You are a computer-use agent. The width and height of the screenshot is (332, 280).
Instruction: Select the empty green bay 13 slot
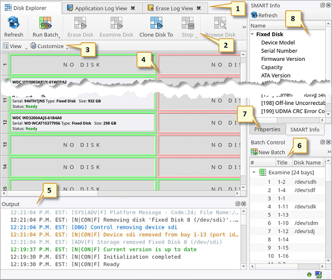click(x=83, y=145)
